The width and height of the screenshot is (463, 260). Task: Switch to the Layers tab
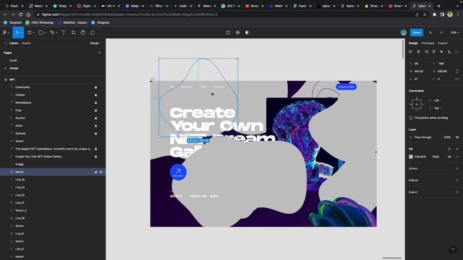click(14, 43)
